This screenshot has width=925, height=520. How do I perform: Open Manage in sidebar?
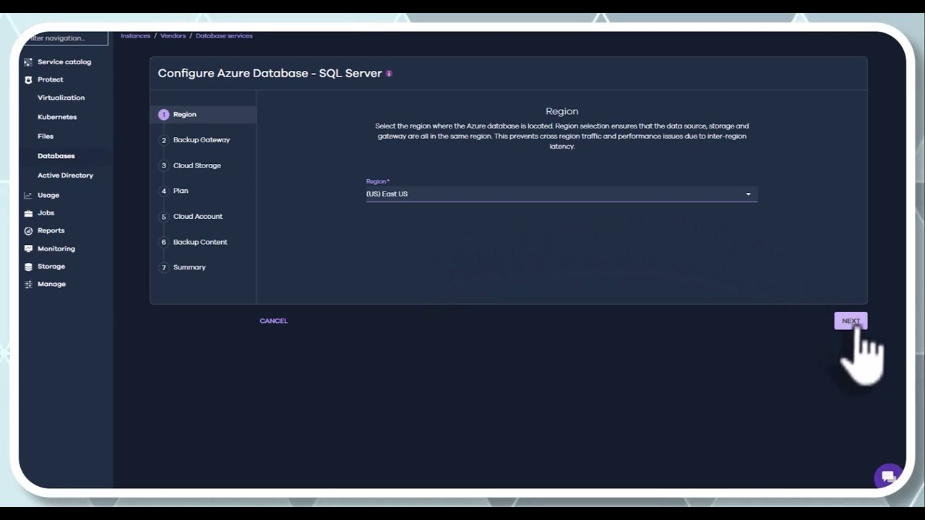[x=52, y=285]
